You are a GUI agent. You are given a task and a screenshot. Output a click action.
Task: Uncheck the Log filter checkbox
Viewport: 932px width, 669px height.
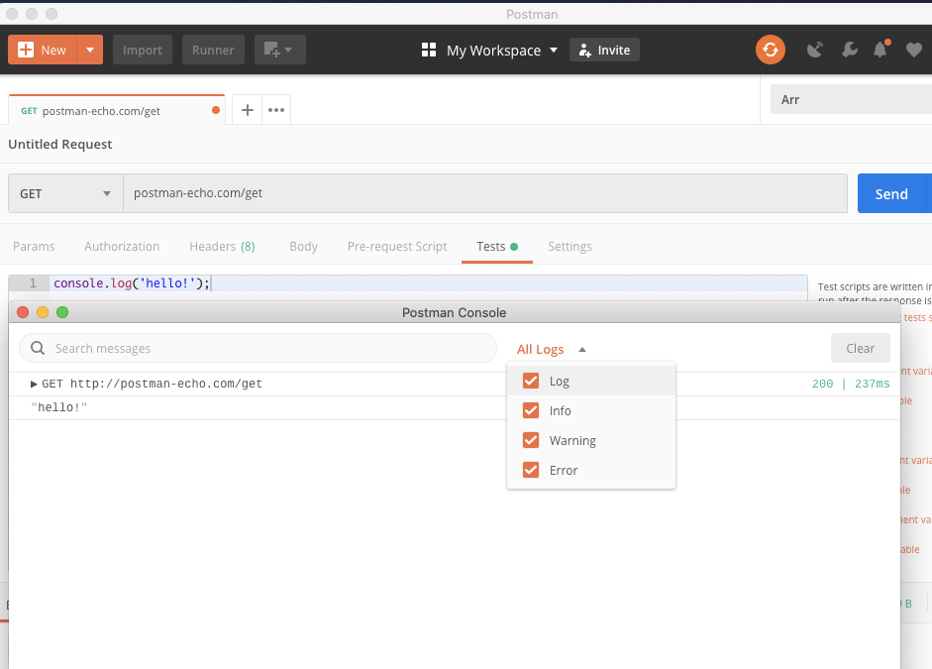coord(531,381)
